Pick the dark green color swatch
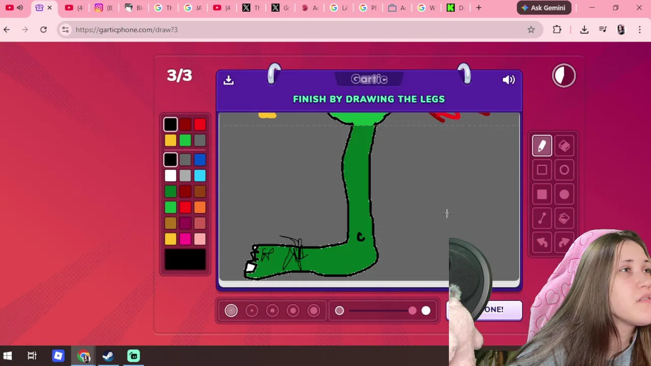 170,192
